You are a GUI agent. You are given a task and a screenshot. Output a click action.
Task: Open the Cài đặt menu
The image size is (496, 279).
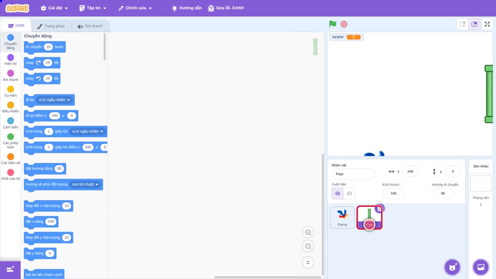pos(54,8)
